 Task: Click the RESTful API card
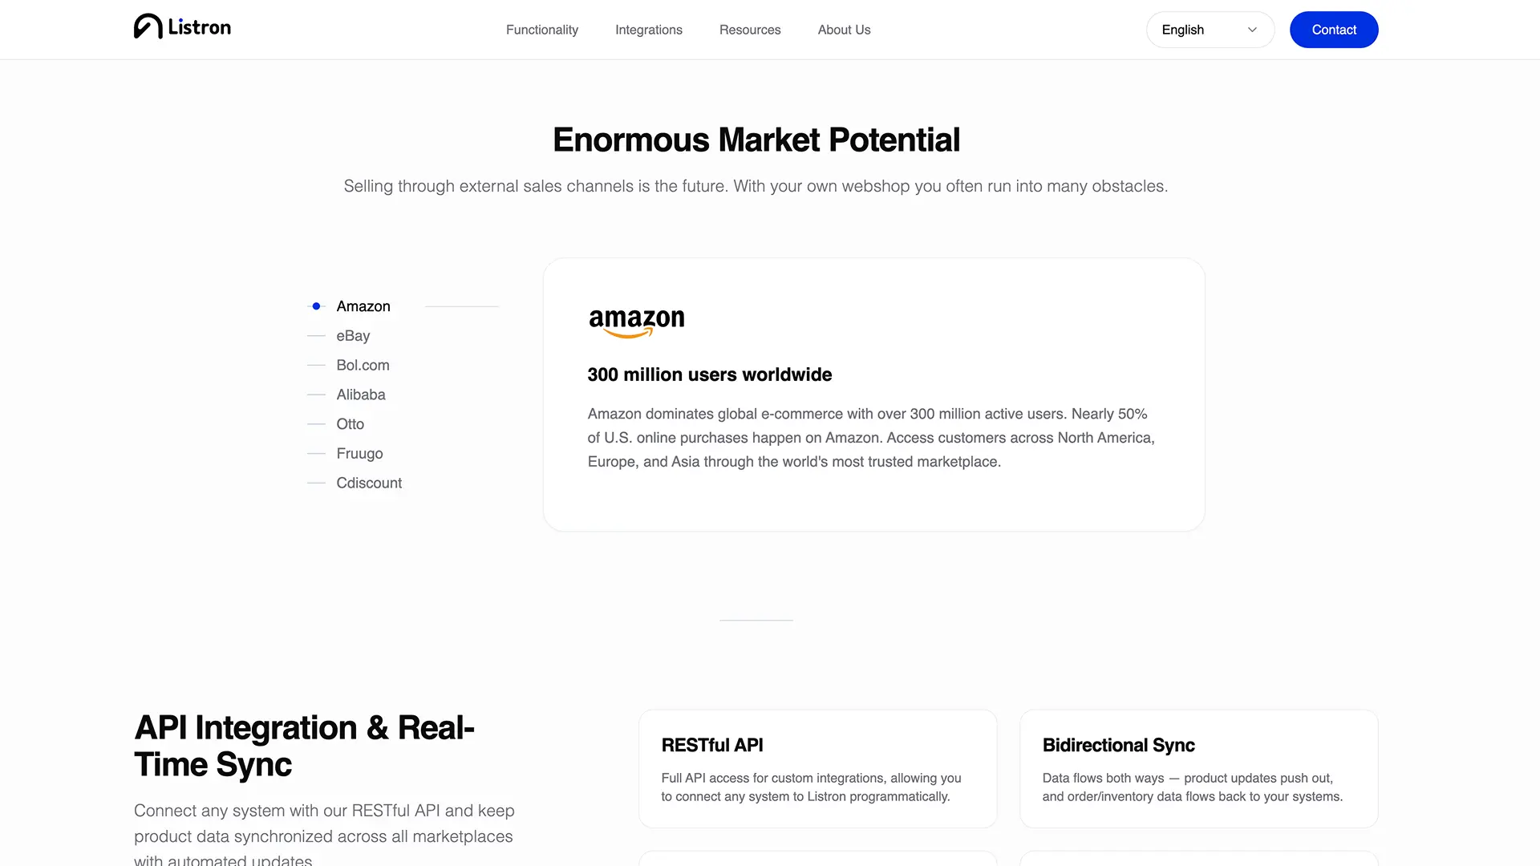tap(817, 768)
